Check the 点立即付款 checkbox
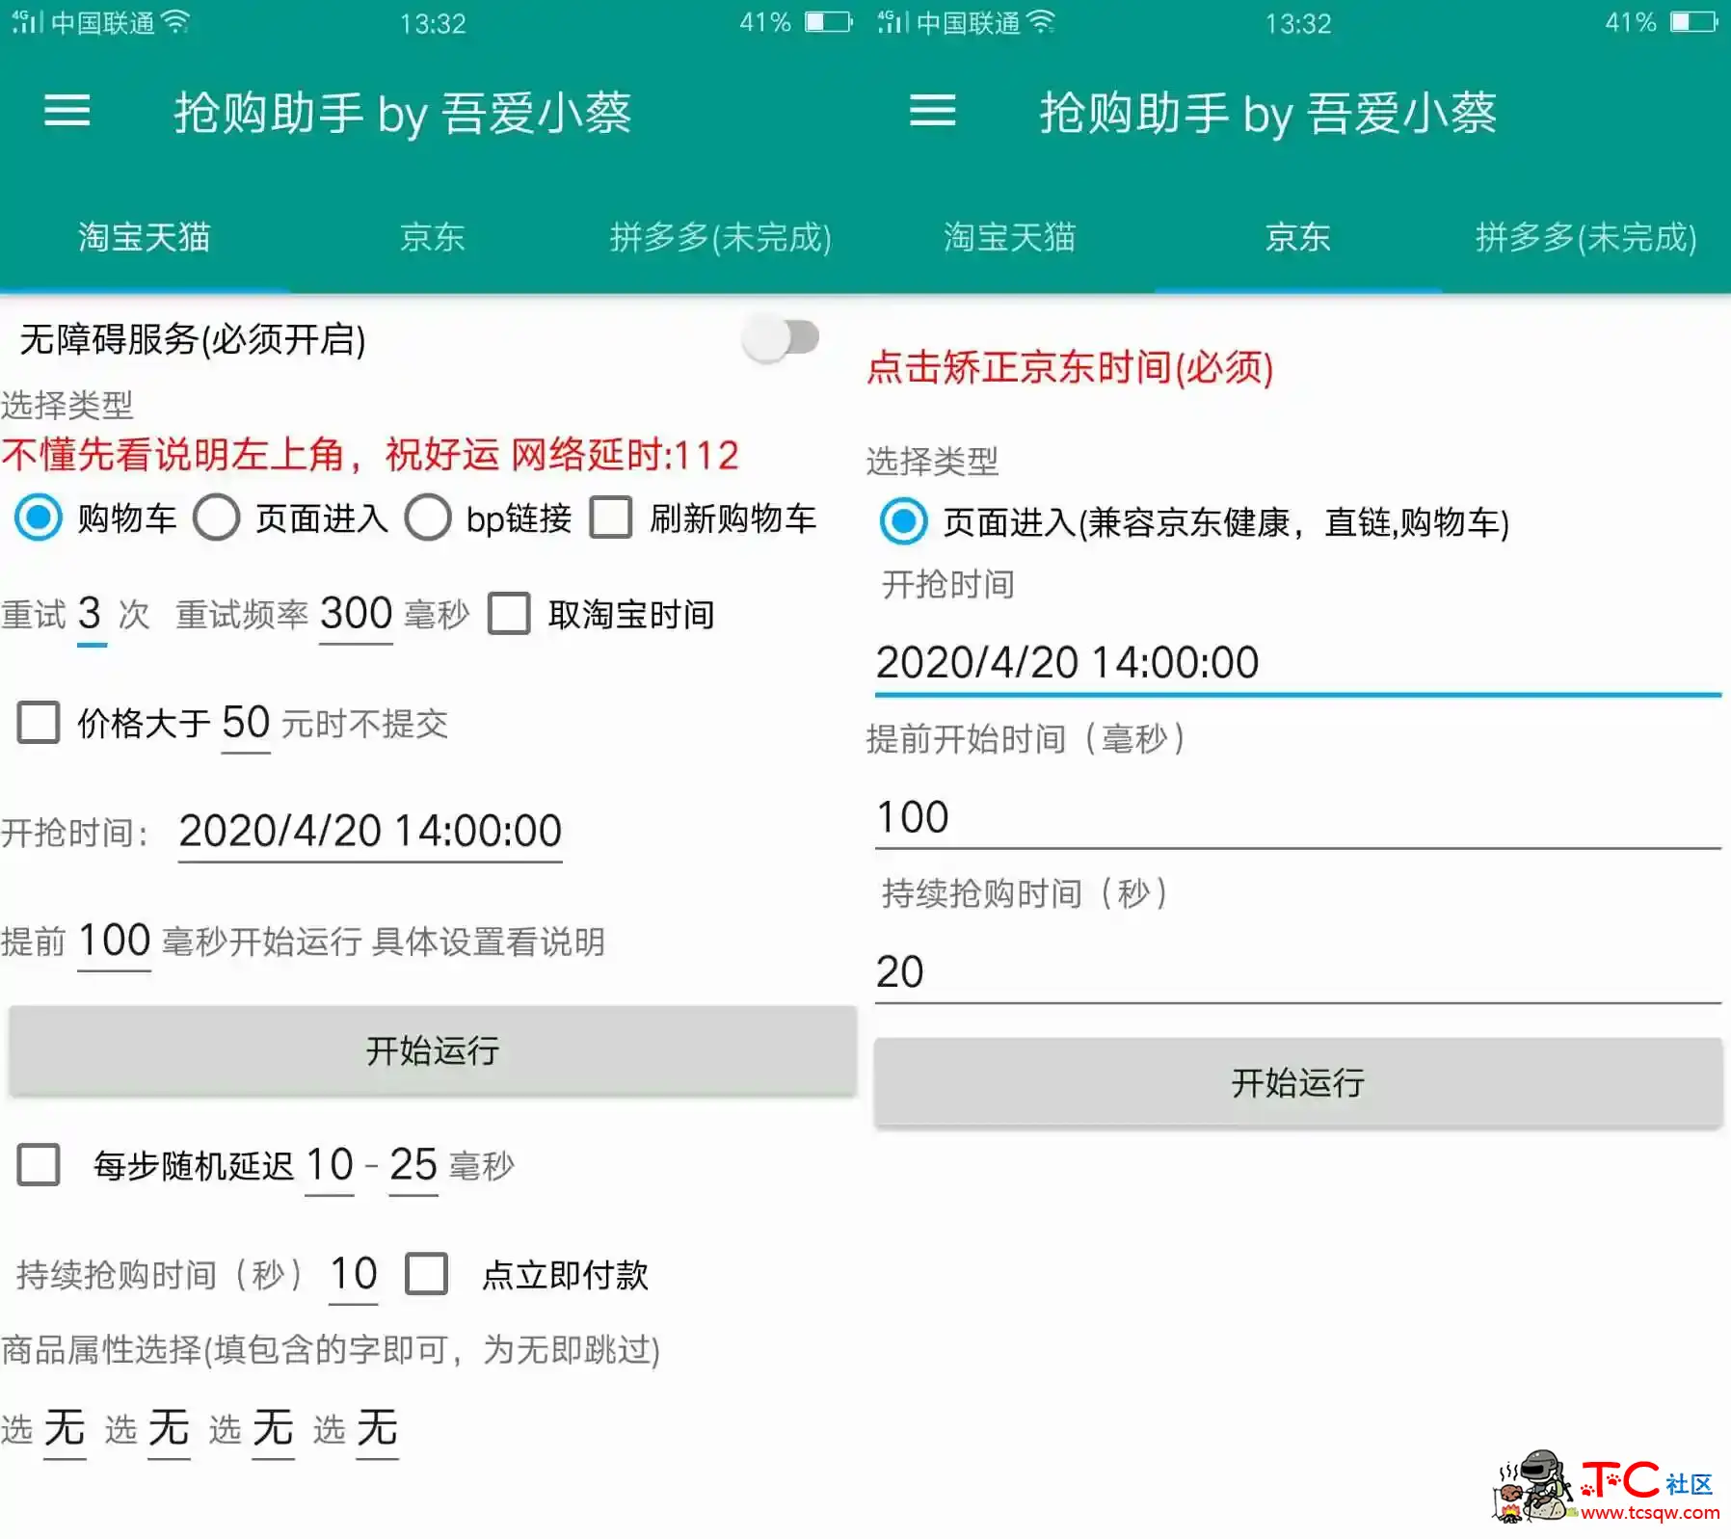1731x1539 pixels. pyautogui.click(x=427, y=1273)
